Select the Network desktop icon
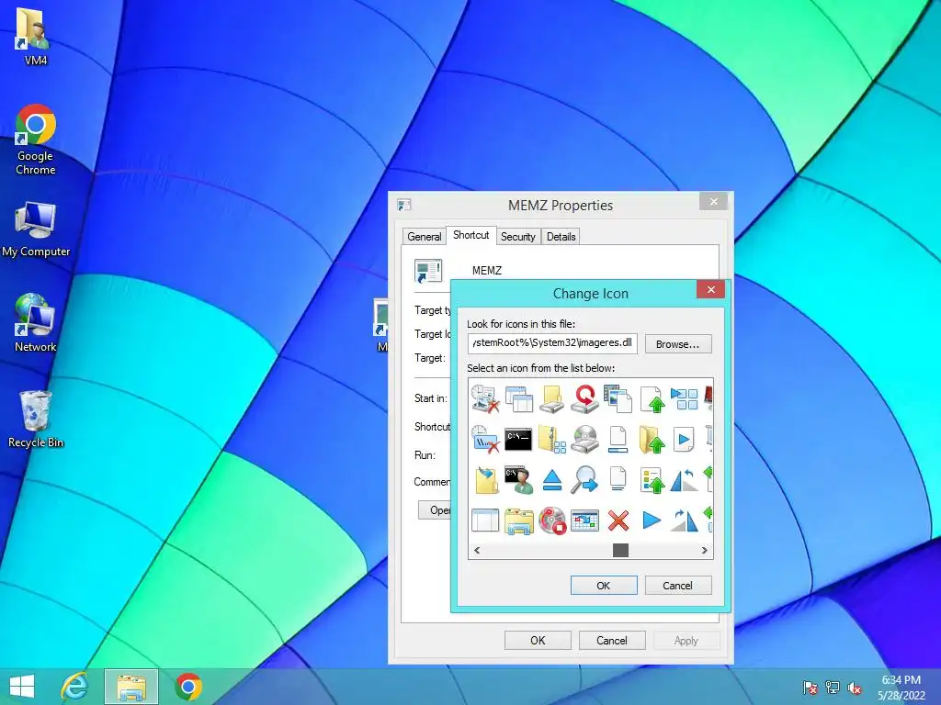The width and height of the screenshot is (941, 705). point(36,322)
